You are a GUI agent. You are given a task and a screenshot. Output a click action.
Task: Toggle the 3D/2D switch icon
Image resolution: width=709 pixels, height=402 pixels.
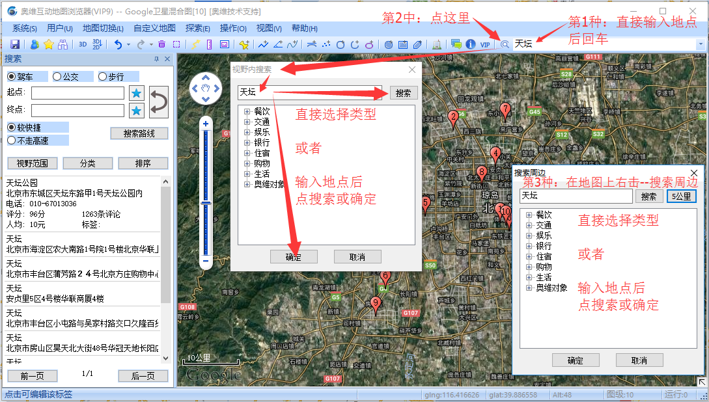[97, 44]
